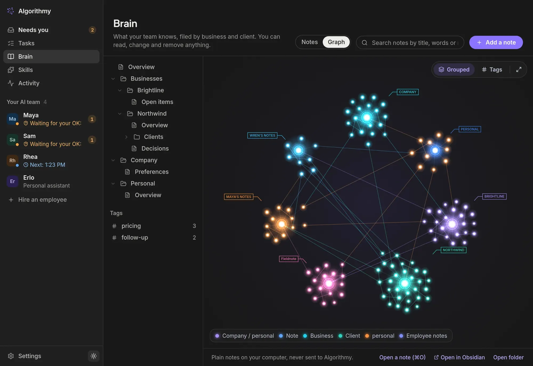Click Open in Obsidian link
533x366 pixels.
pos(459,357)
